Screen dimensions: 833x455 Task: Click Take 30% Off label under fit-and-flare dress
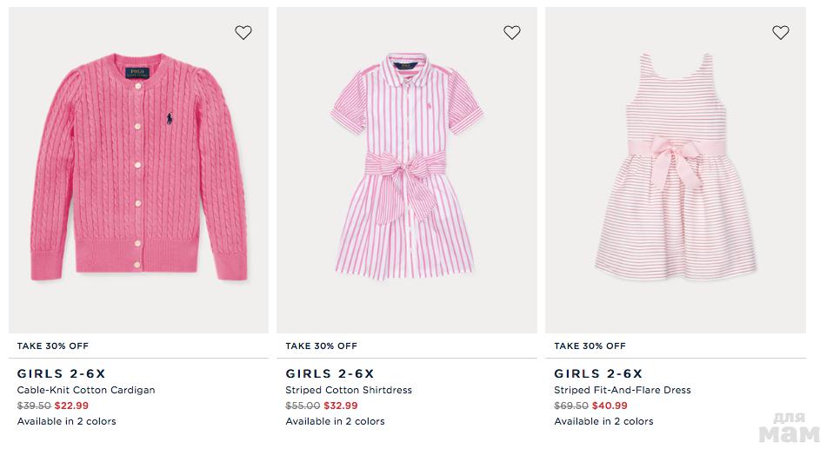click(590, 346)
